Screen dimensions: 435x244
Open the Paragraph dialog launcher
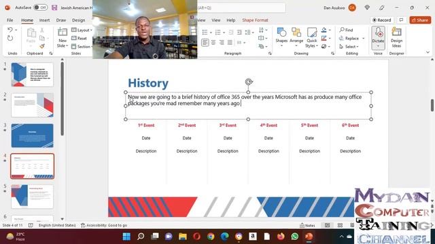click(x=270, y=54)
